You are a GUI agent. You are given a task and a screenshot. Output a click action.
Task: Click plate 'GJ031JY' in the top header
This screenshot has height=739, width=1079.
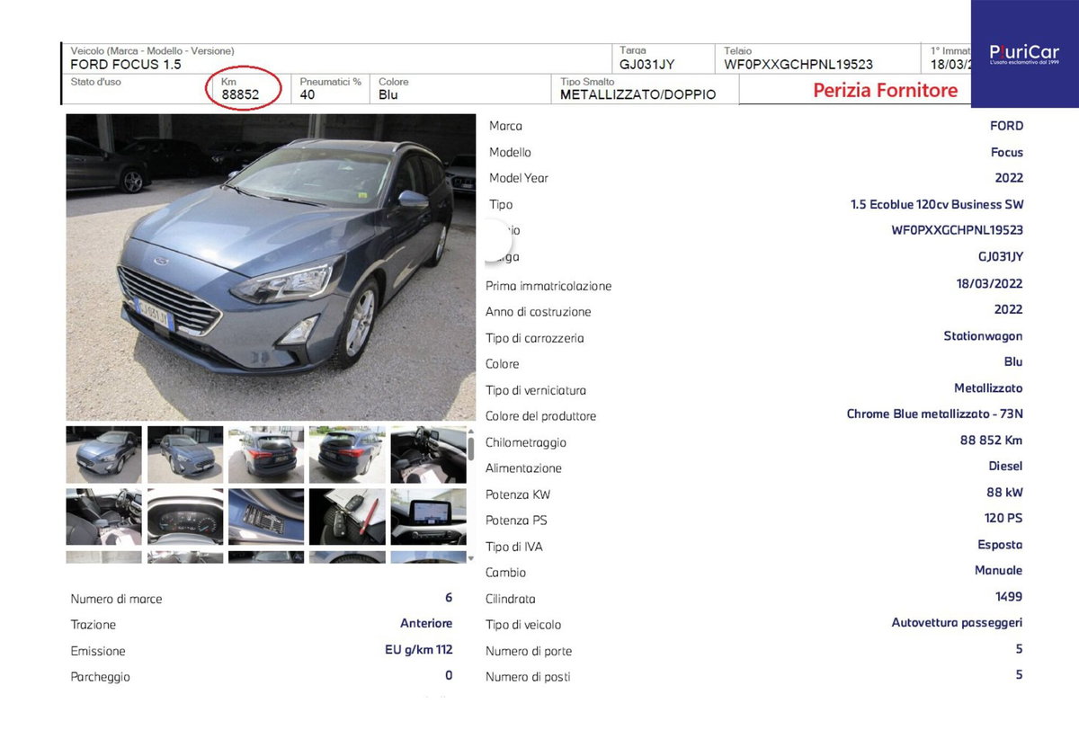[x=647, y=65]
